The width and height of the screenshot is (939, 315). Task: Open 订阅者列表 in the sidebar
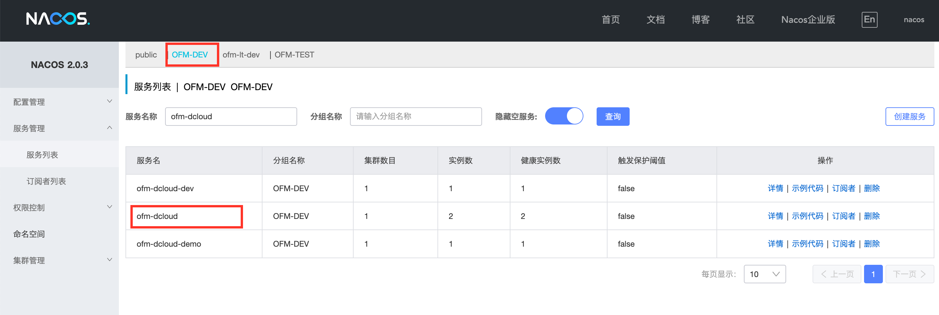click(59, 181)
